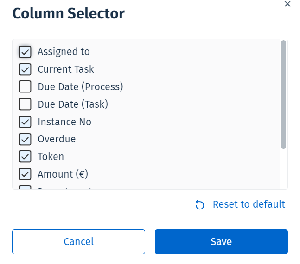Uncheck the Current Task checkbox
300x264 pixels.
(x=25, y=69)
